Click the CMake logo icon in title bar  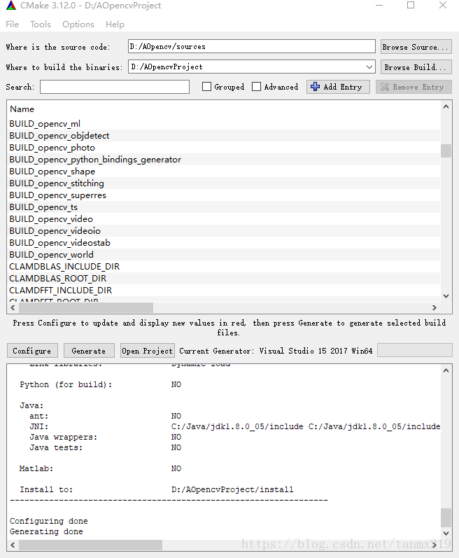coord(11,6)
